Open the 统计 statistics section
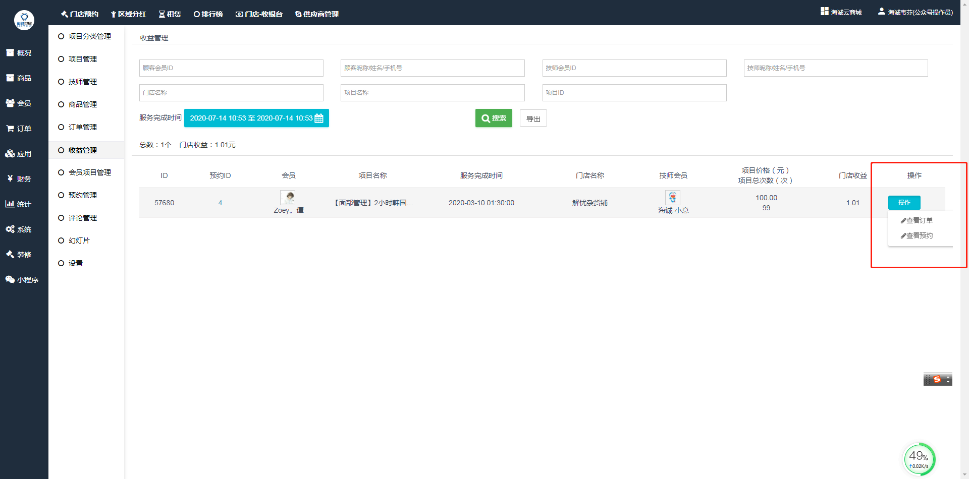Image resolution: width=969 pixels, height=479 pixels. click(19, 204)
